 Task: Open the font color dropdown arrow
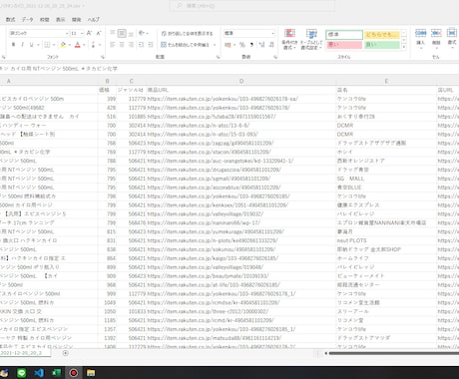pyautogui.click(x=84, y=45)
